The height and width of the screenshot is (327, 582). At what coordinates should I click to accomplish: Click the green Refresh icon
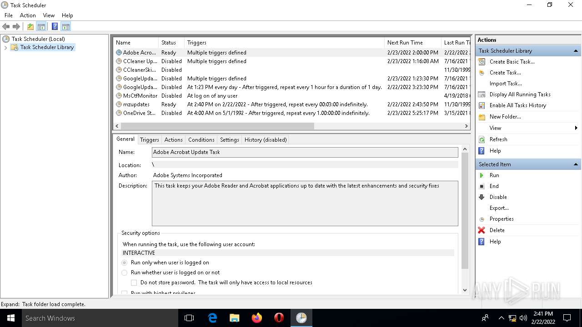point(482,139)
